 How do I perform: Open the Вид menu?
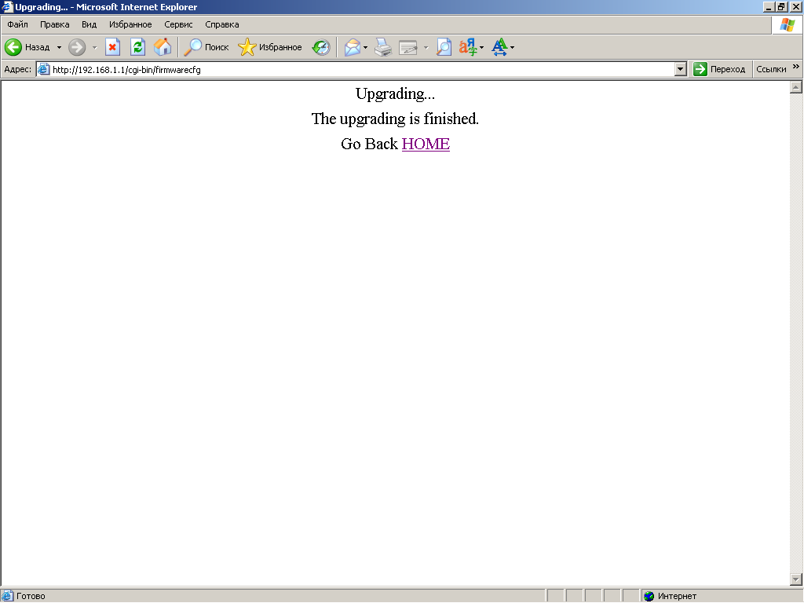click(x=89, y=24)
